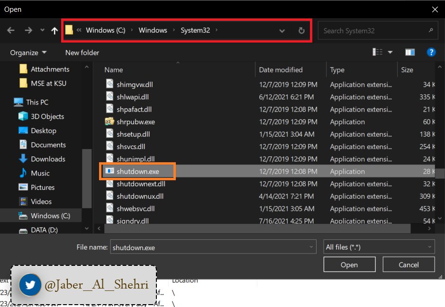Open Music in navigation pane
Viewport: 445px width, 307px height.
point(34,173)
